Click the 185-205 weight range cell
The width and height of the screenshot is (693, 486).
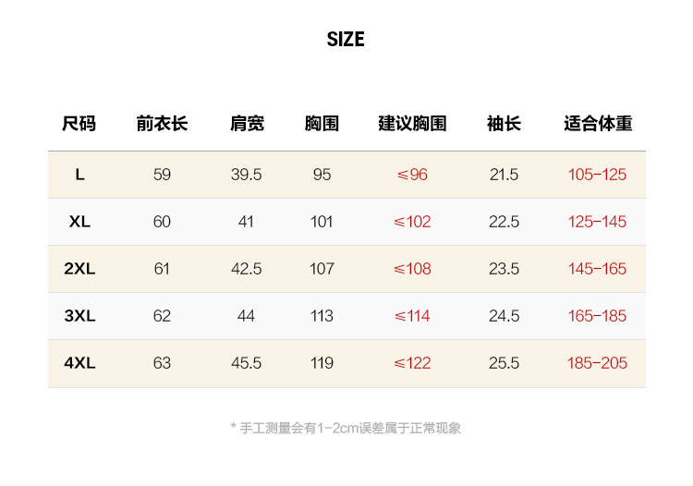pyautogui.click(x=597, y=363)
